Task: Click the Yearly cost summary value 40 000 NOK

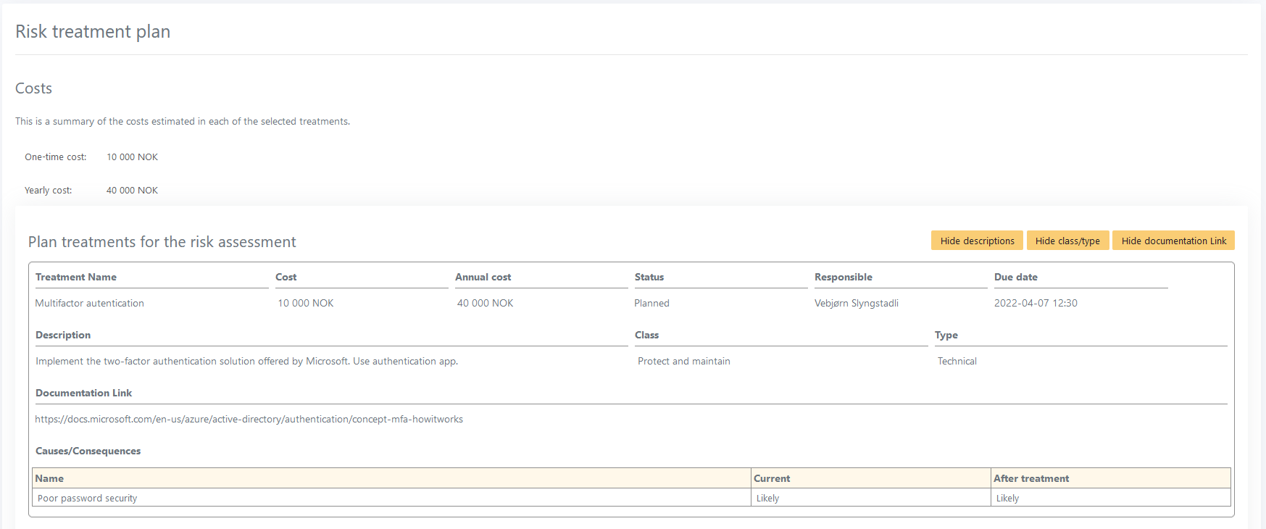Action: [132, 190]
